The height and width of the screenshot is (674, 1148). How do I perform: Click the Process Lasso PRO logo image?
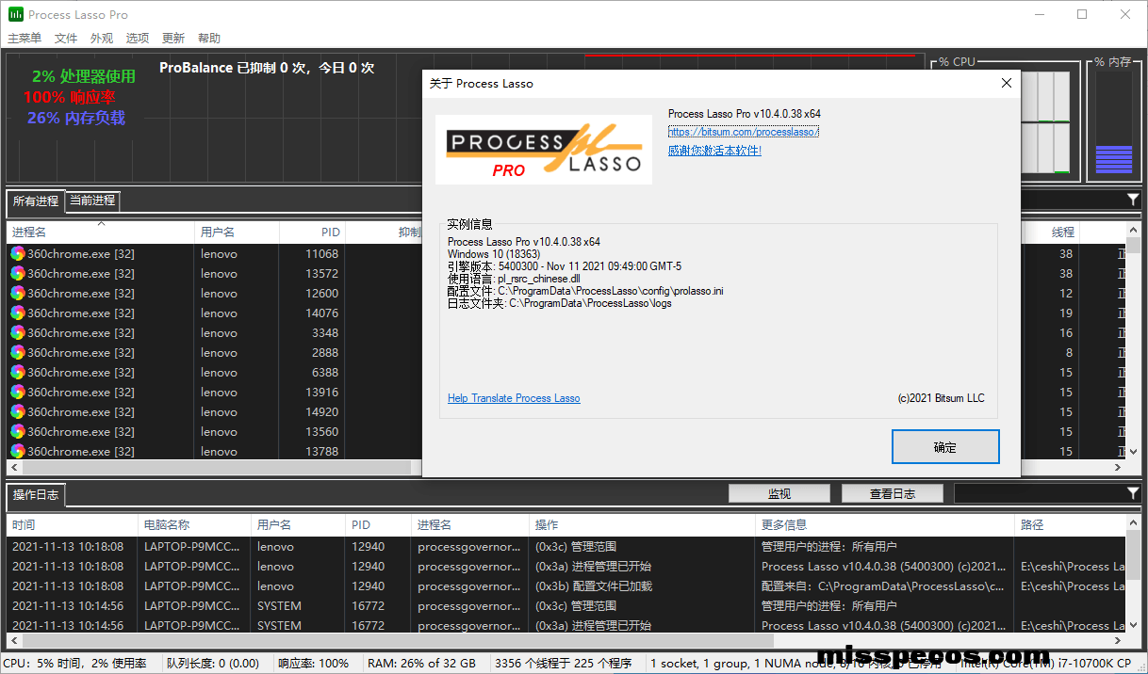click(x=543, y=150)
